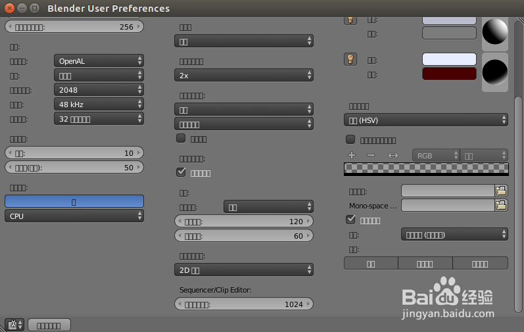Close the Blender User Preferences window
The height and width of the screenshot is (332, 524).
9,8
